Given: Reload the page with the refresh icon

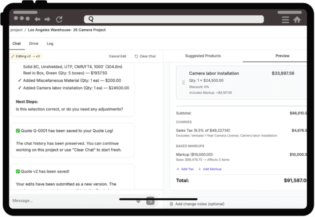Looking at the screenshot, I should 59,19.
